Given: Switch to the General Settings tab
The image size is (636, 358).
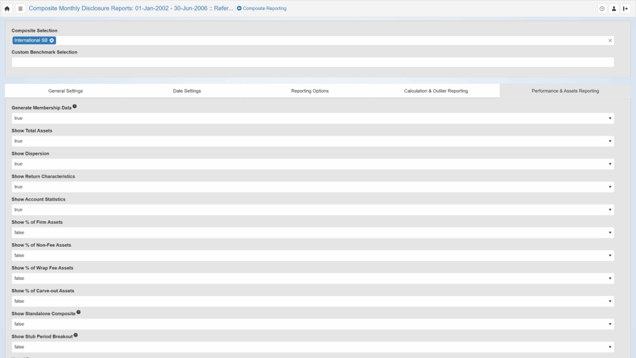Looking at the screenshot, I should tap(65, 91).
